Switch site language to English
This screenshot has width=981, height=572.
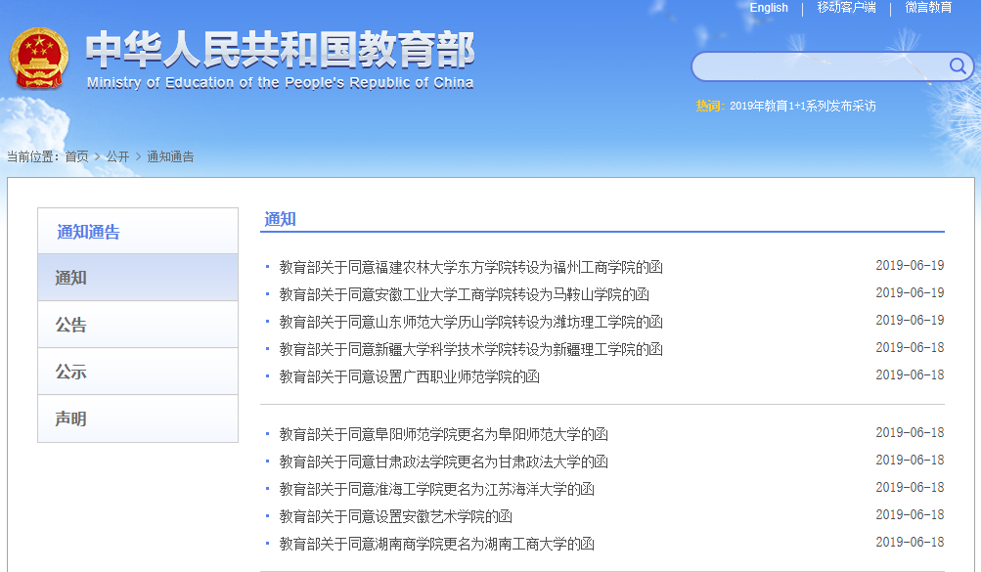click(x=769, y=8)
